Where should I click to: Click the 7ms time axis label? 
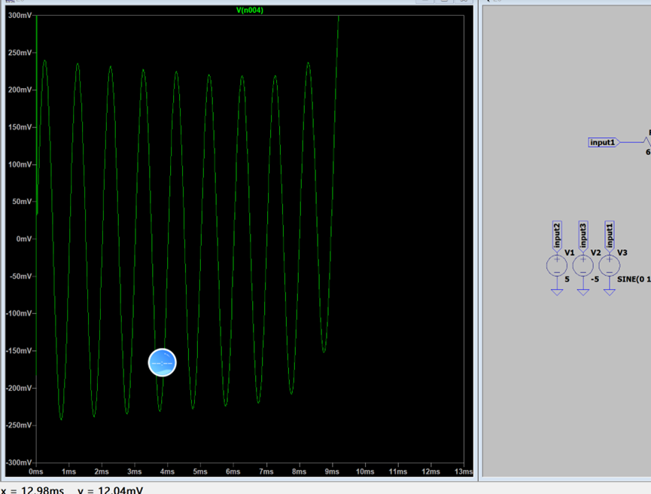point(266,471)
